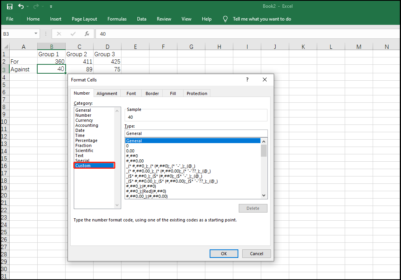Click the lightbulb Tell me icon
Viewport: 401px width, 280px height.
point(225,19)
